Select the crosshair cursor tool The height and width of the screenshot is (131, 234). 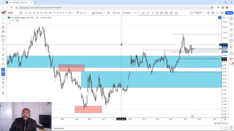3,19
